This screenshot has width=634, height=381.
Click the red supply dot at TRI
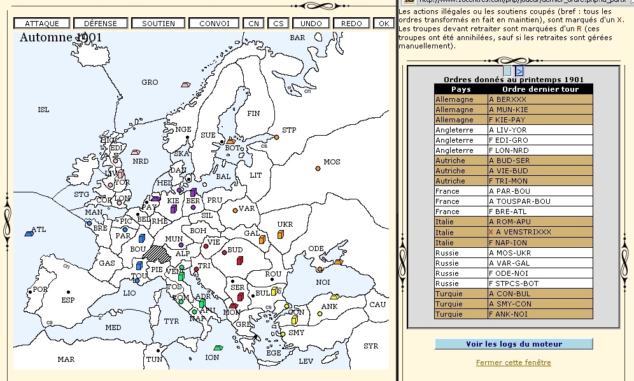point(196,269)
